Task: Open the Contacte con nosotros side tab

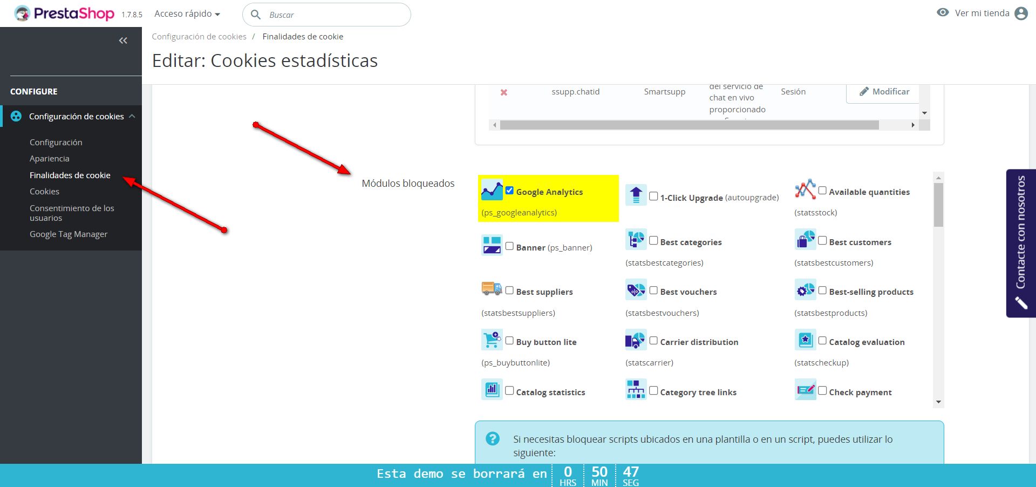Action: tap(1021, 243)
